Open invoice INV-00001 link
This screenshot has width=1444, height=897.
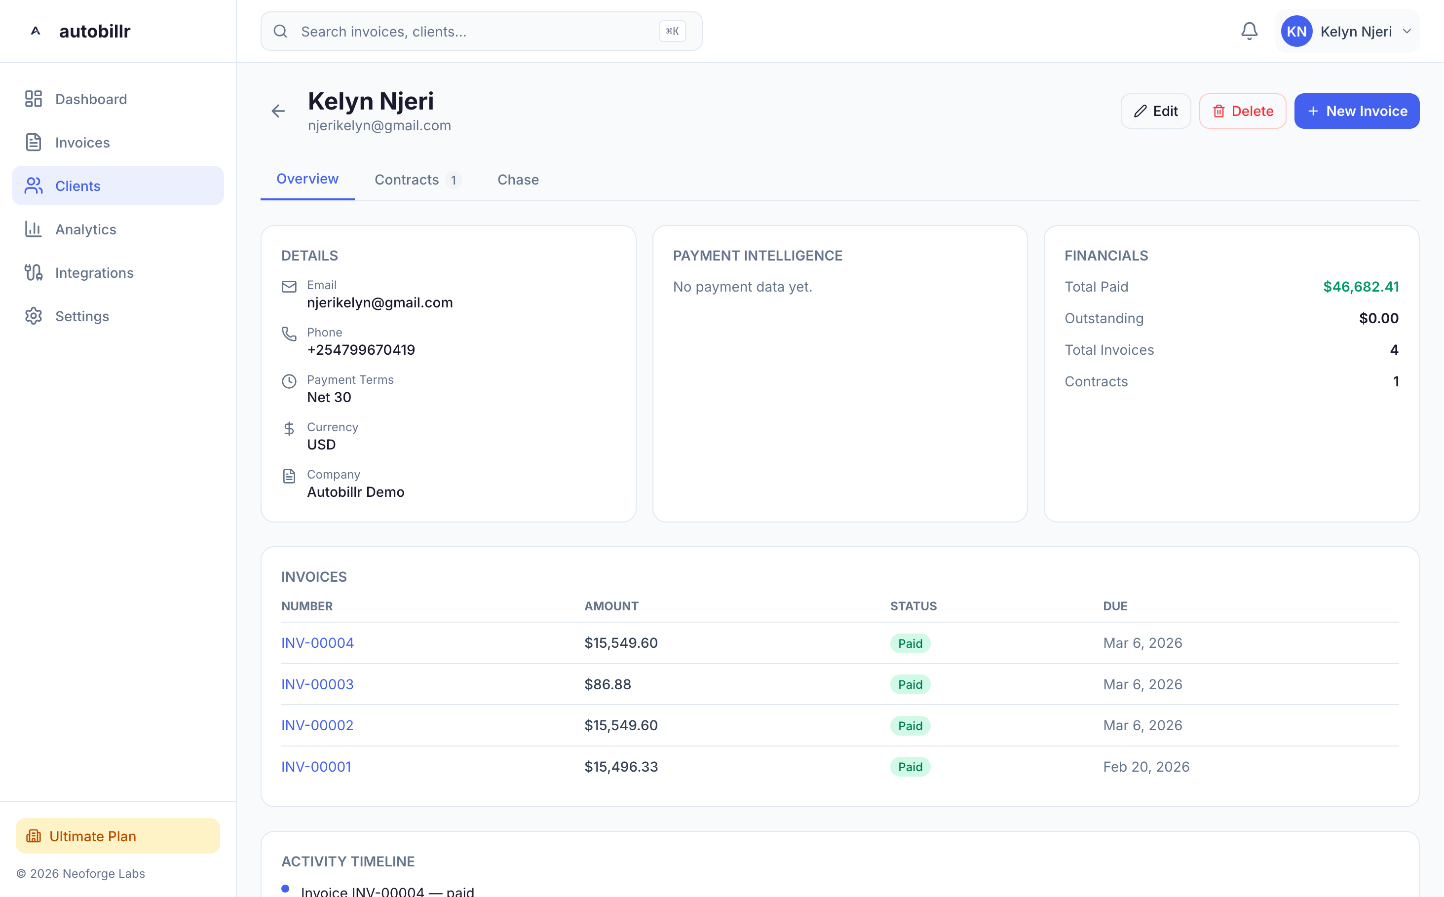[316, 766]
